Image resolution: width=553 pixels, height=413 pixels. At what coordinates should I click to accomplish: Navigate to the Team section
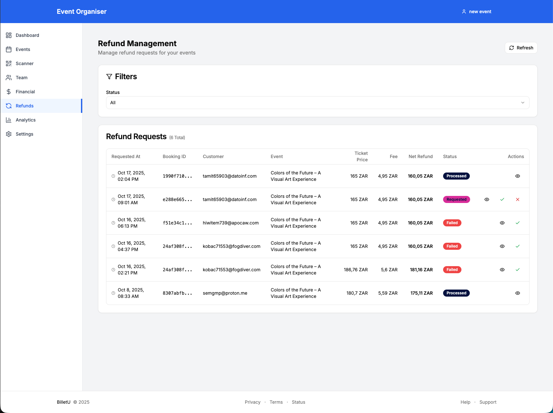click(41, 78)
